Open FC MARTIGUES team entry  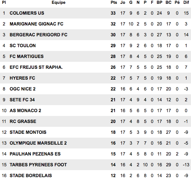click(26, 56)
